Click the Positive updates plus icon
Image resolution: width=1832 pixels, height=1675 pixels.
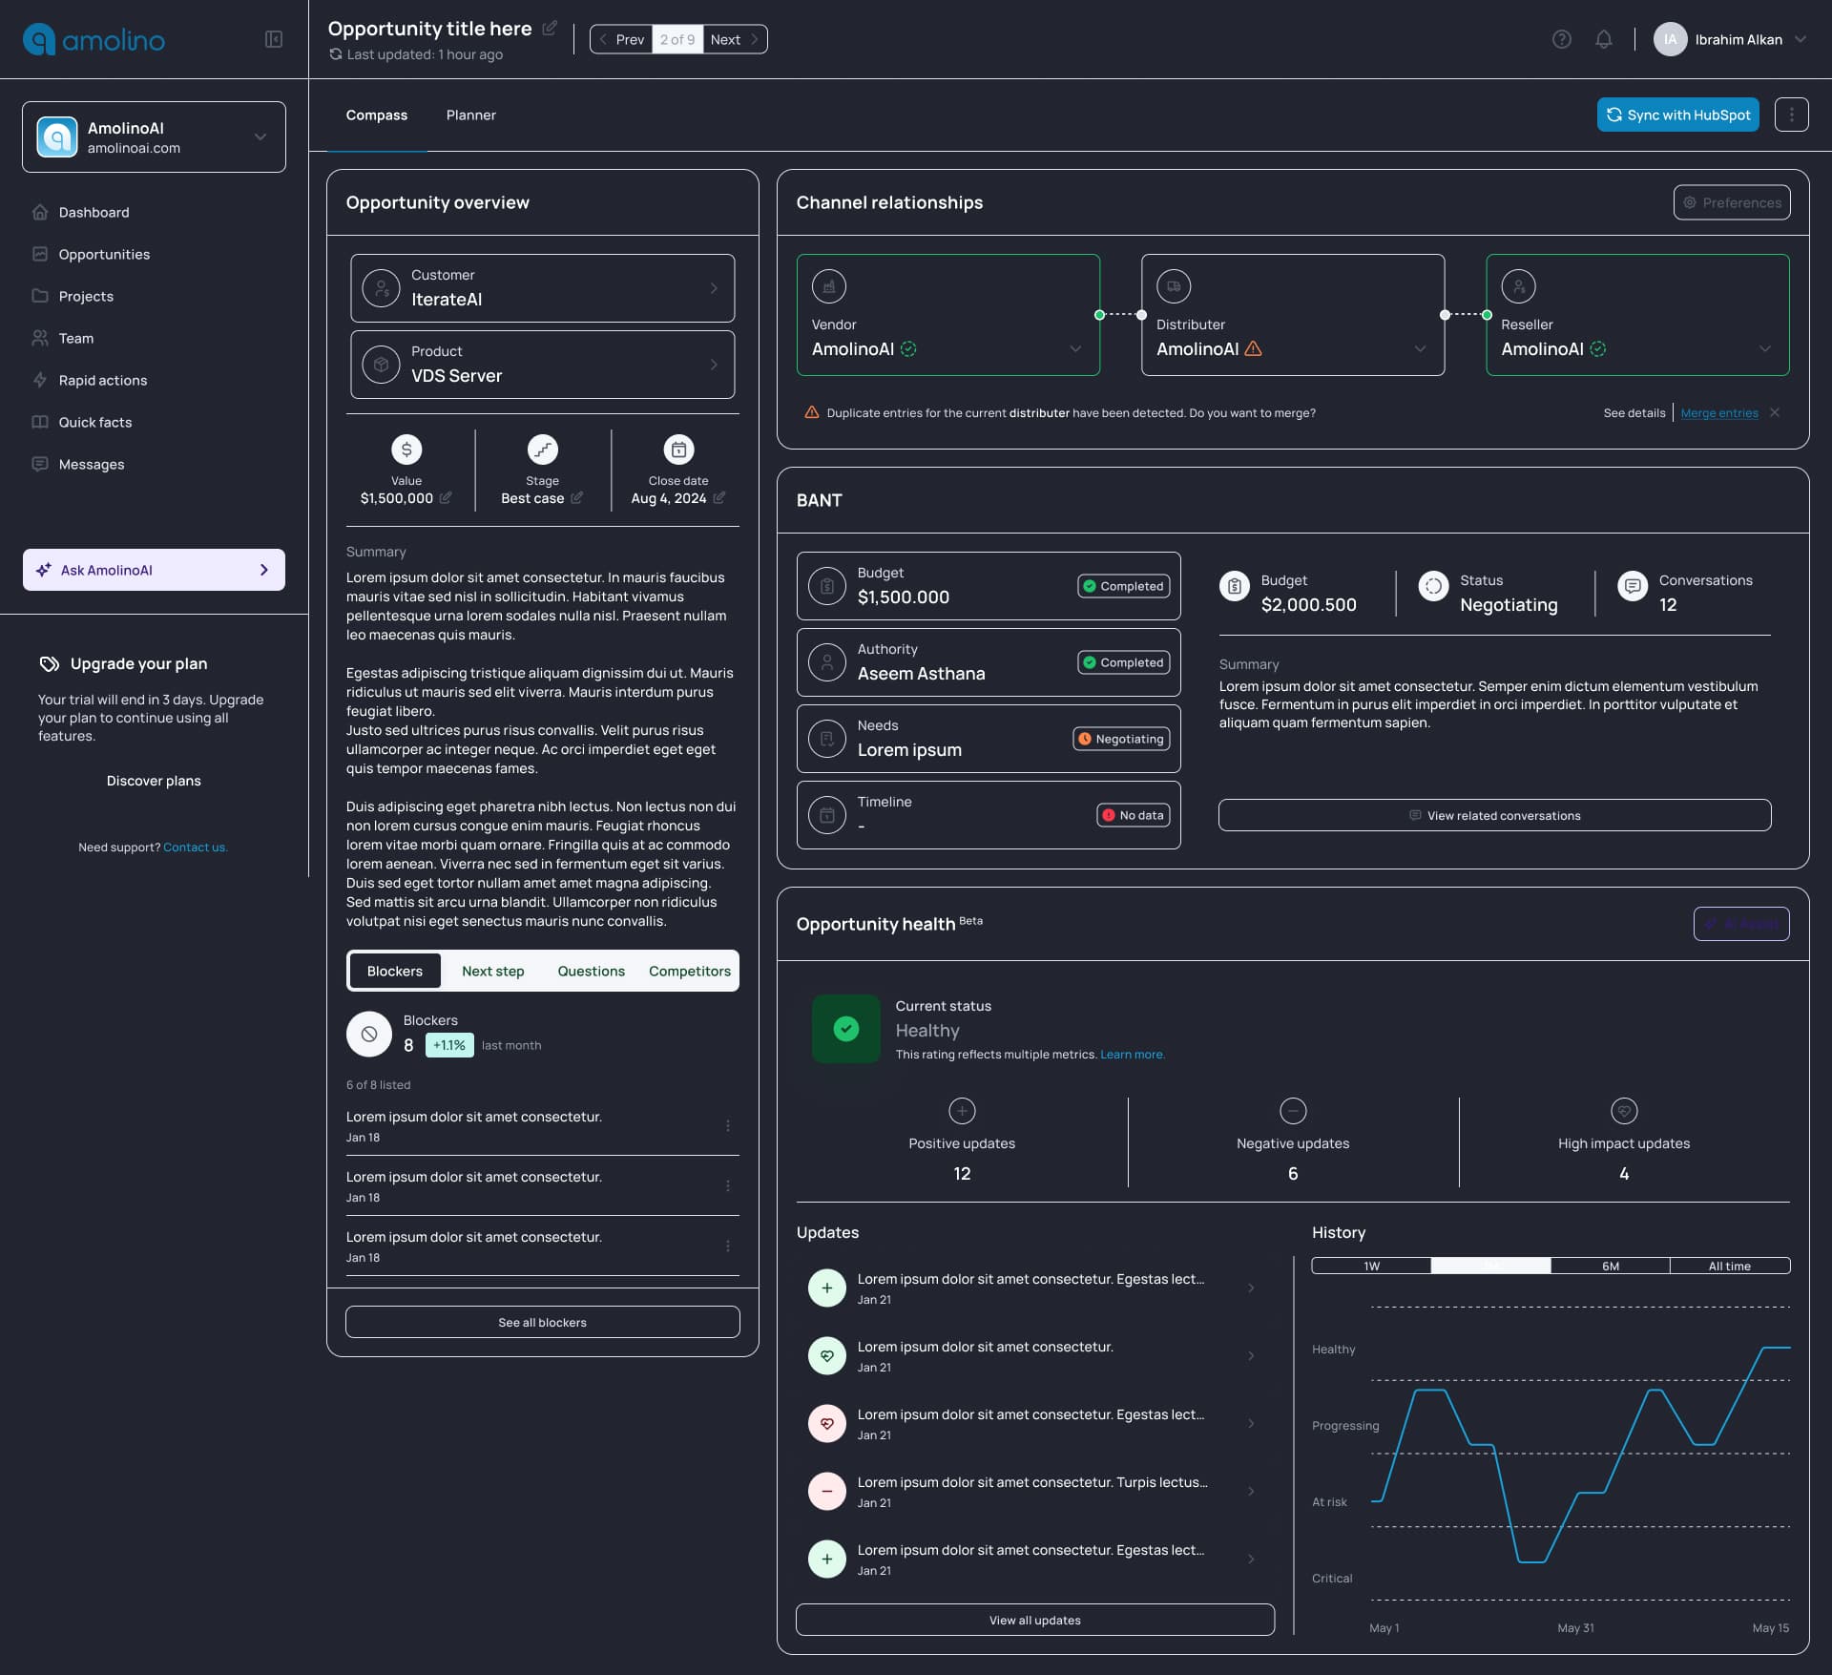coord(962,1111)
